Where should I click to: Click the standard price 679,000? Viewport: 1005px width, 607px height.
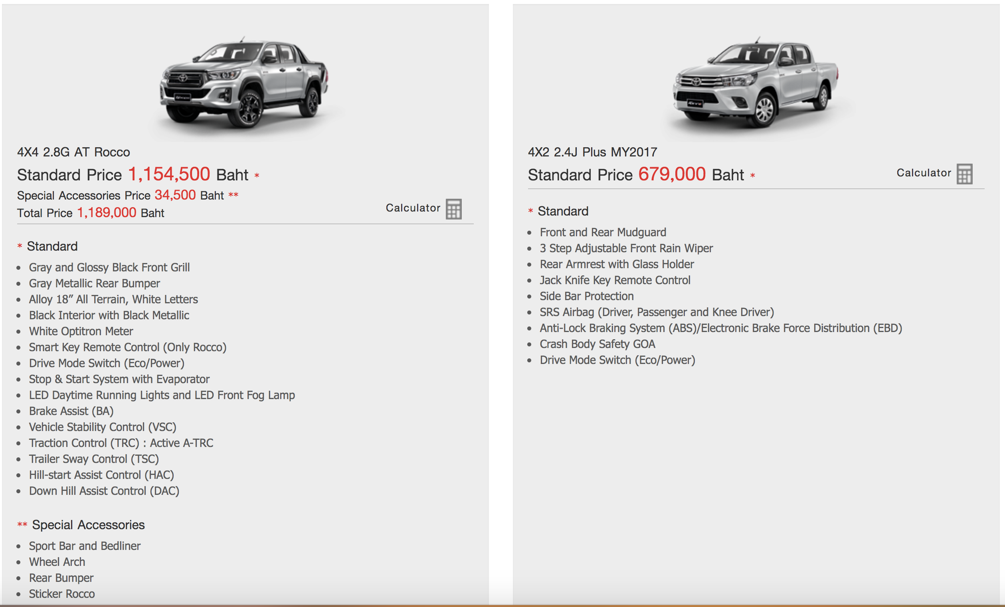point(672,174)
